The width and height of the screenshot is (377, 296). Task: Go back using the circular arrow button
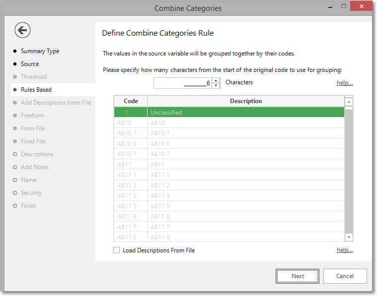click(x=22, y=30)
